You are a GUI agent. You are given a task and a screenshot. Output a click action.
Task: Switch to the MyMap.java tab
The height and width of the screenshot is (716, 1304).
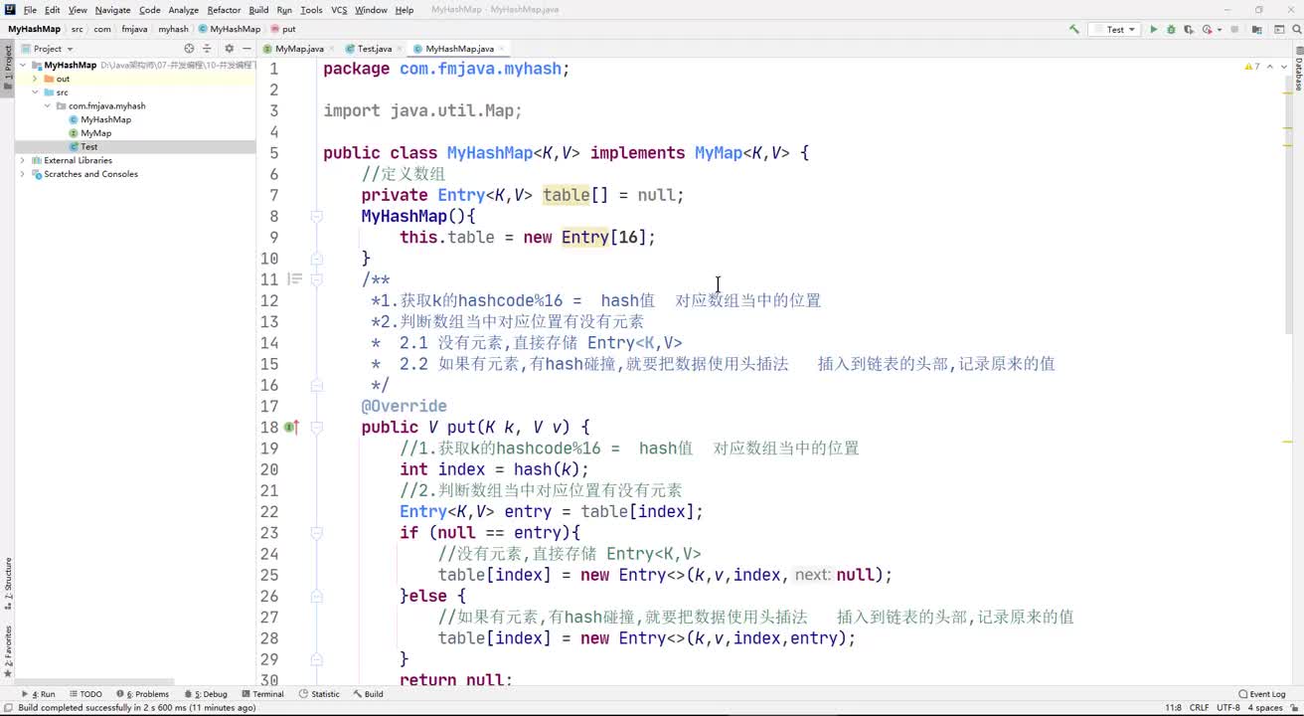tap(299, 49)
